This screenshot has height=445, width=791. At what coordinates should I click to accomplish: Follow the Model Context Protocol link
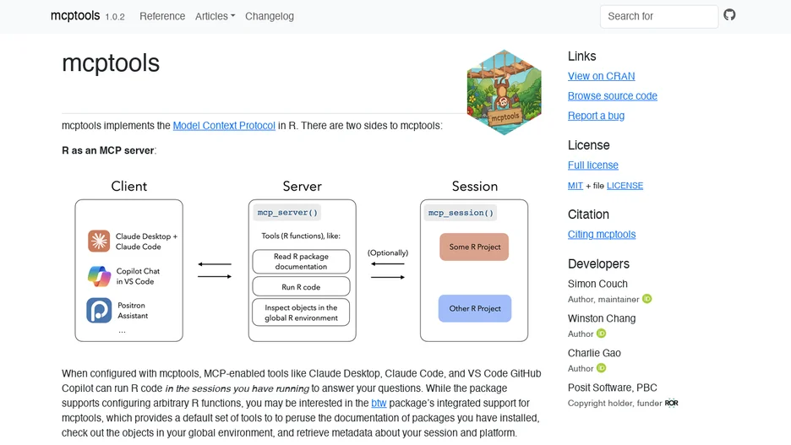(x=224, y=126)
